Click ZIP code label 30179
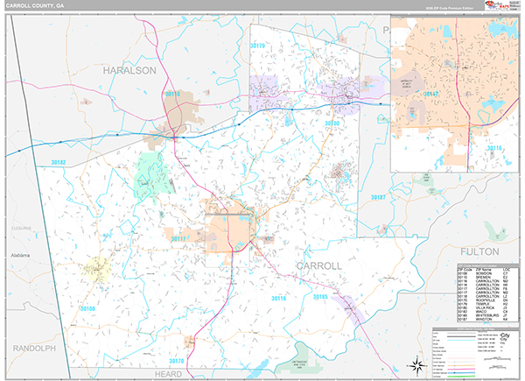The image size is (525, 381). (257, 46)
